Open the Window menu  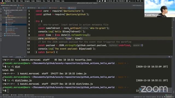[57, 1]
